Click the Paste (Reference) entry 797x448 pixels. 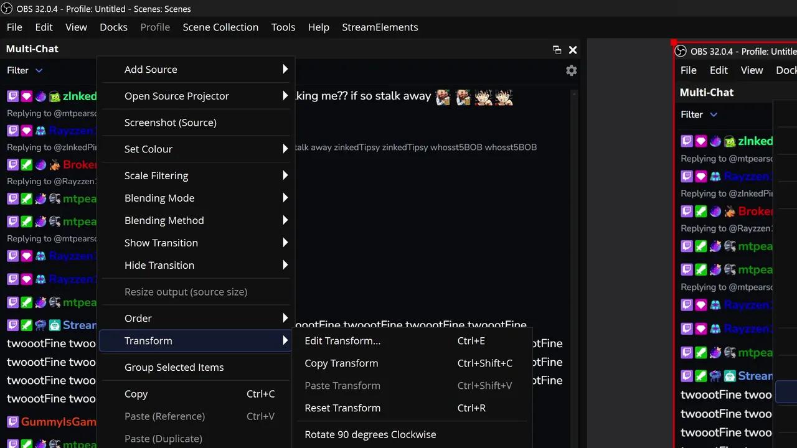click(x=196, y=416)
